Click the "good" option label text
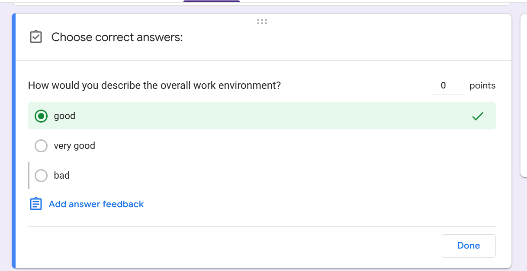527x271 pixels. (x=64, y=116)
